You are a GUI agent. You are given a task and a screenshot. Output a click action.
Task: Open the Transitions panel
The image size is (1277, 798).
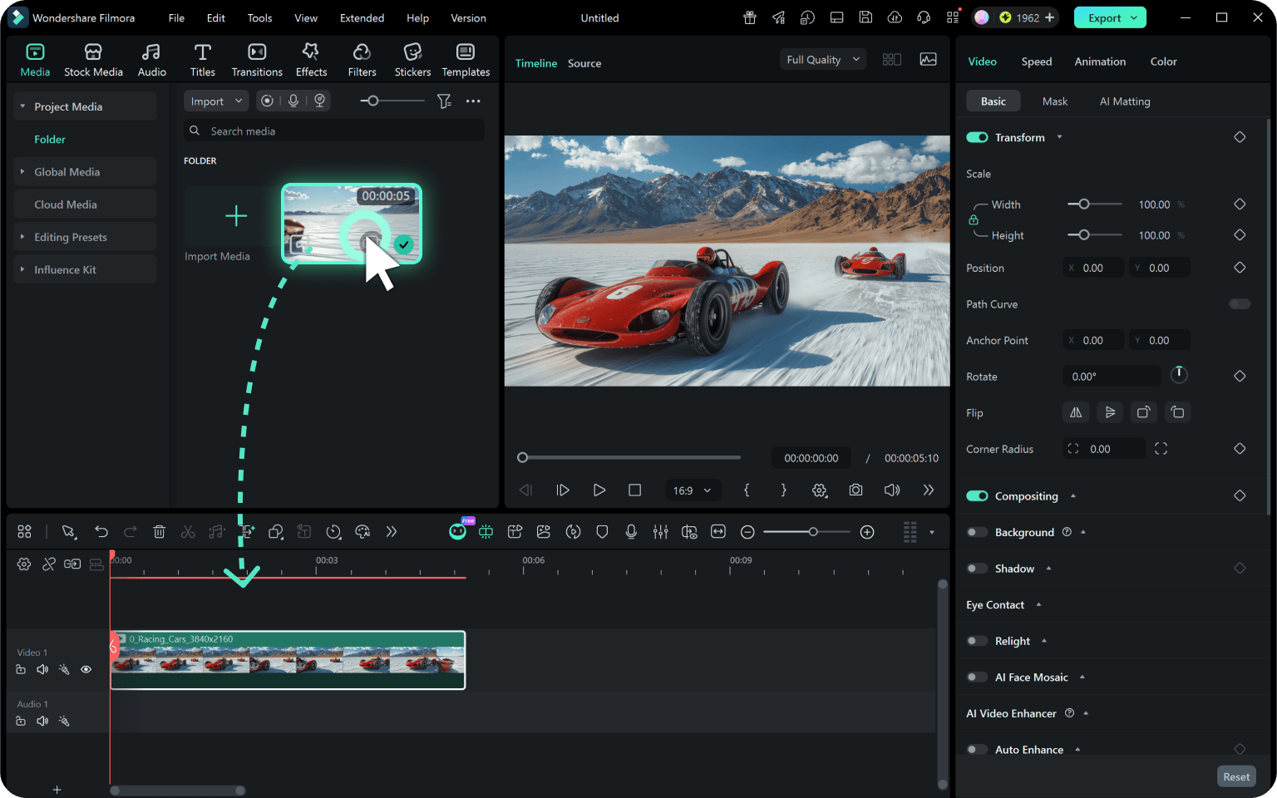pos(257,61)
